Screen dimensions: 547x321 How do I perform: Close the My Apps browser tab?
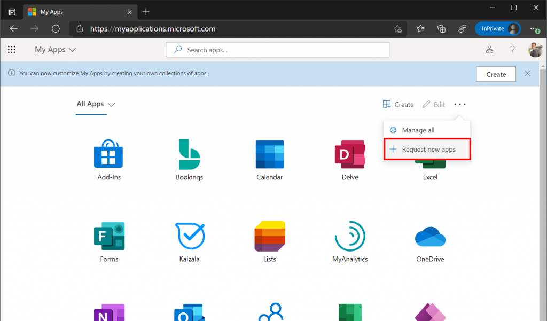tap(129, 12)
